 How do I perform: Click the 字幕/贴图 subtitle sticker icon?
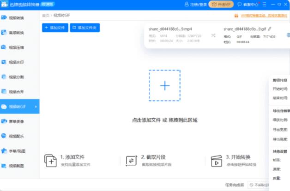4,151
